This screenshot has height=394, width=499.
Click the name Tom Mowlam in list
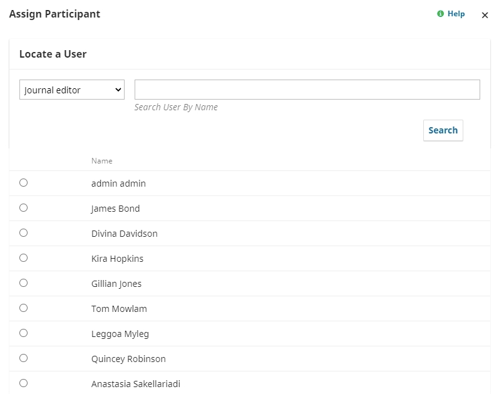[119, 309]
